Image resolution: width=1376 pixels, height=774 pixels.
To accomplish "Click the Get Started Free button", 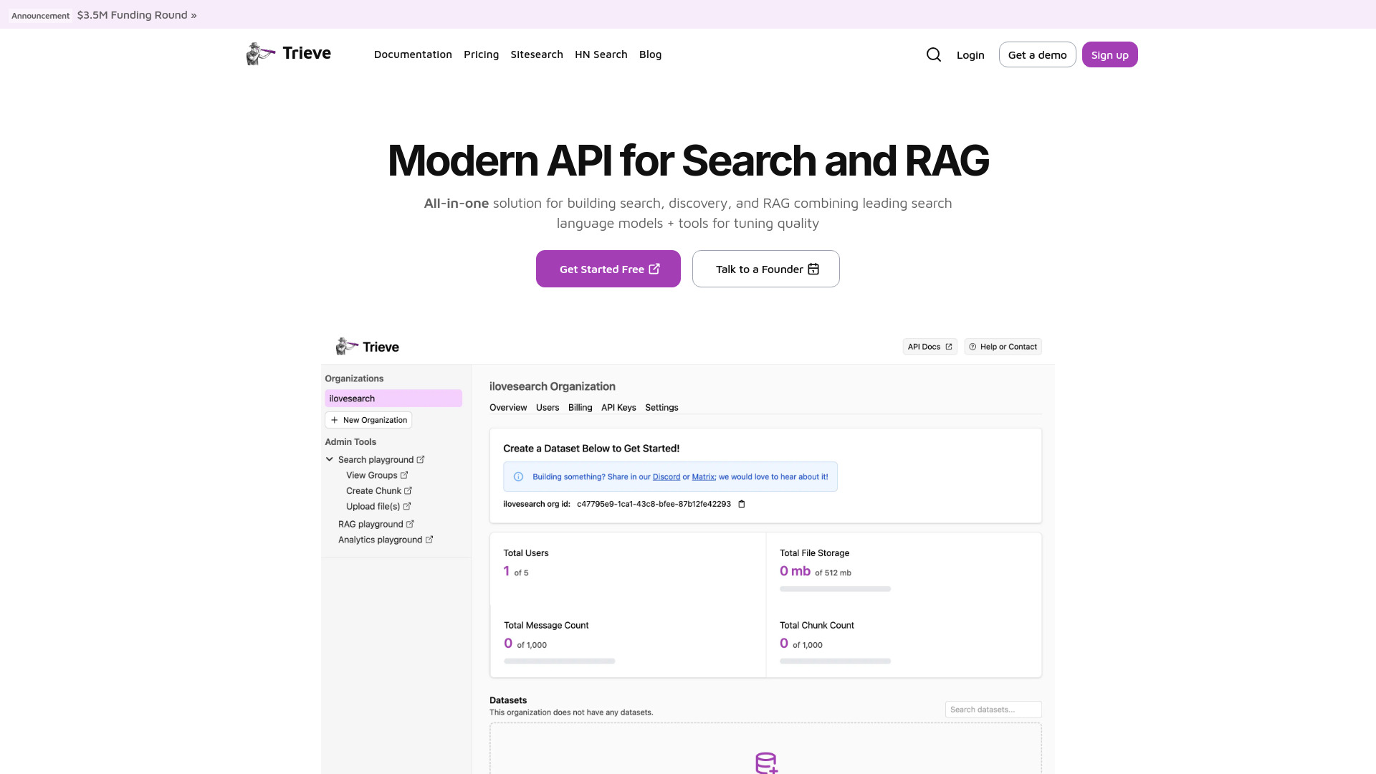I will (608, 269).
